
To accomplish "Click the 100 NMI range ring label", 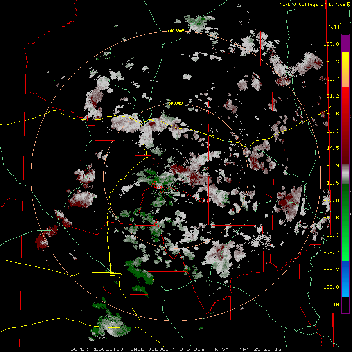I will click(176, 31).
